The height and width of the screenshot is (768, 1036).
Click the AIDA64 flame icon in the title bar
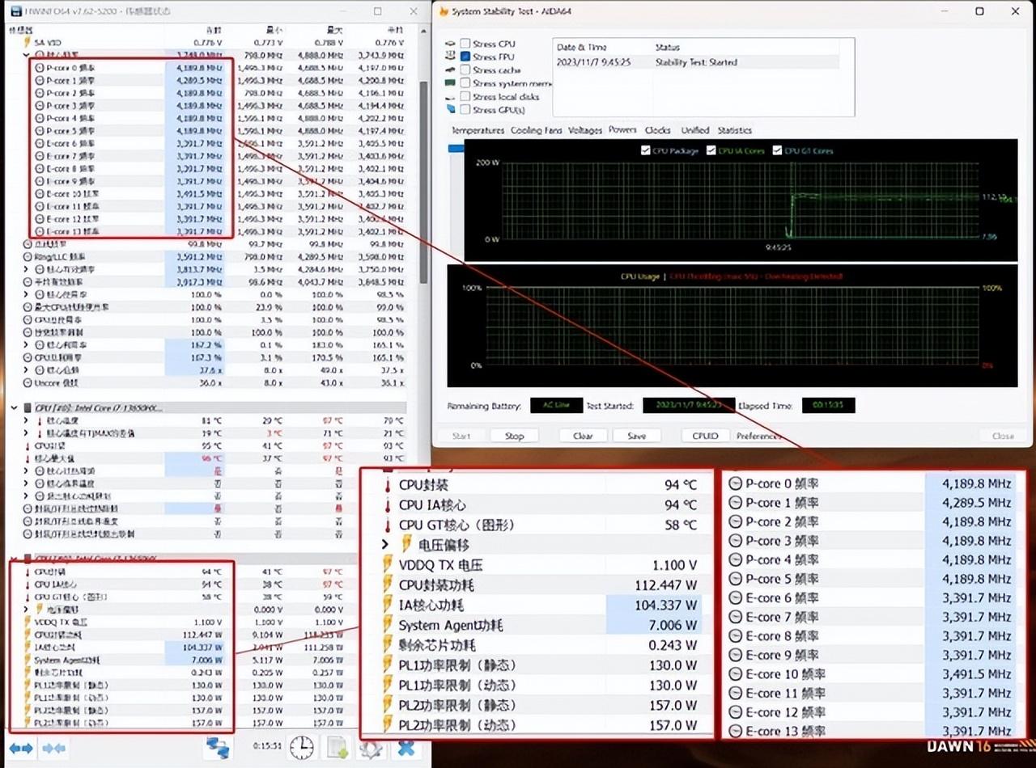(443, 11)
